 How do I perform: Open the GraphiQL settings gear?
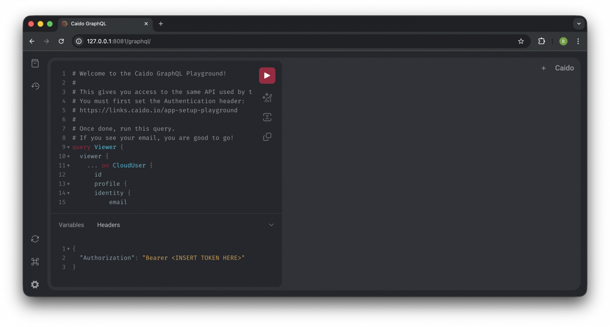(35, 284)
